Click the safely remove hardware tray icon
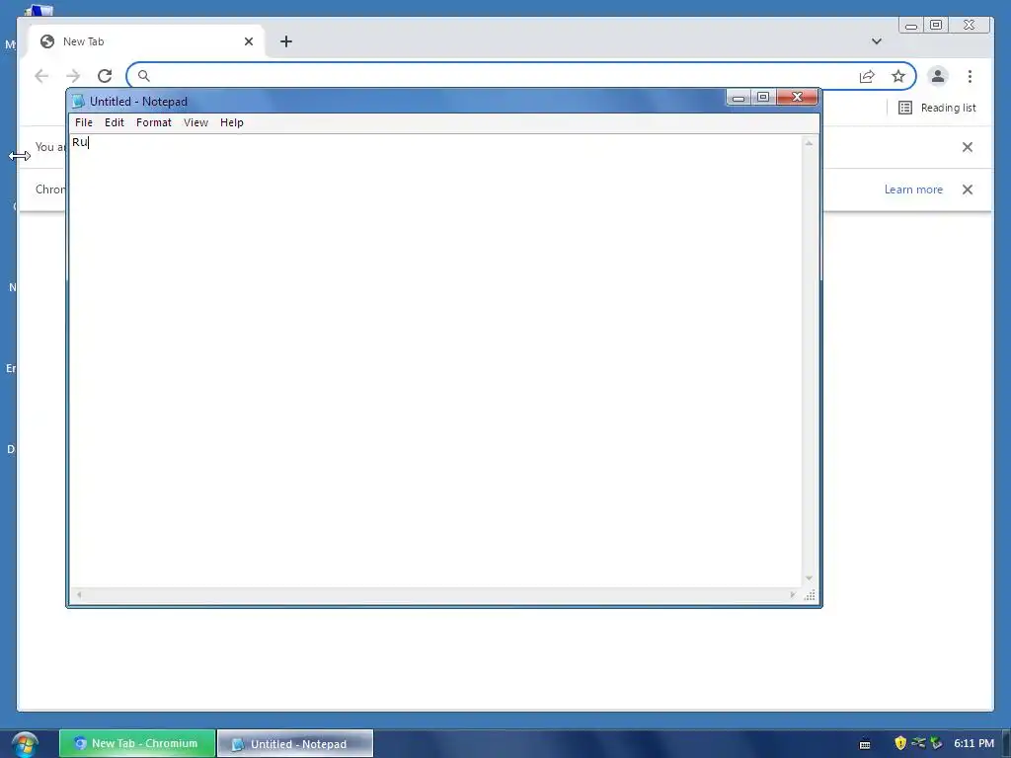Screen dimensions: 1011x758 coord(936,743)
